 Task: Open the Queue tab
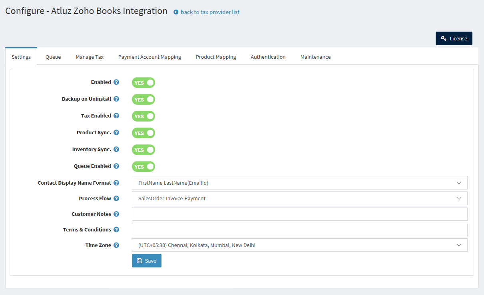tap(53, 57)
